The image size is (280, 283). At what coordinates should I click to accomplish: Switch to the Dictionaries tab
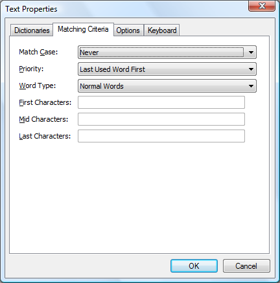tap(32, 30)
